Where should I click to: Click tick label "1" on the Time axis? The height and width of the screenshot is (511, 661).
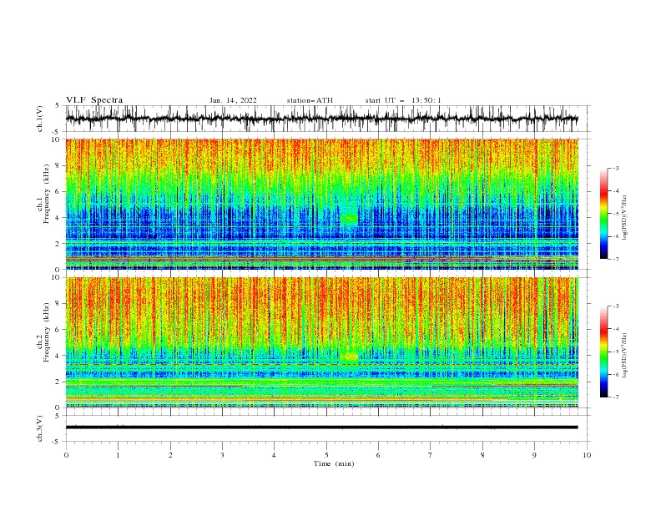[x=118, y=455]
